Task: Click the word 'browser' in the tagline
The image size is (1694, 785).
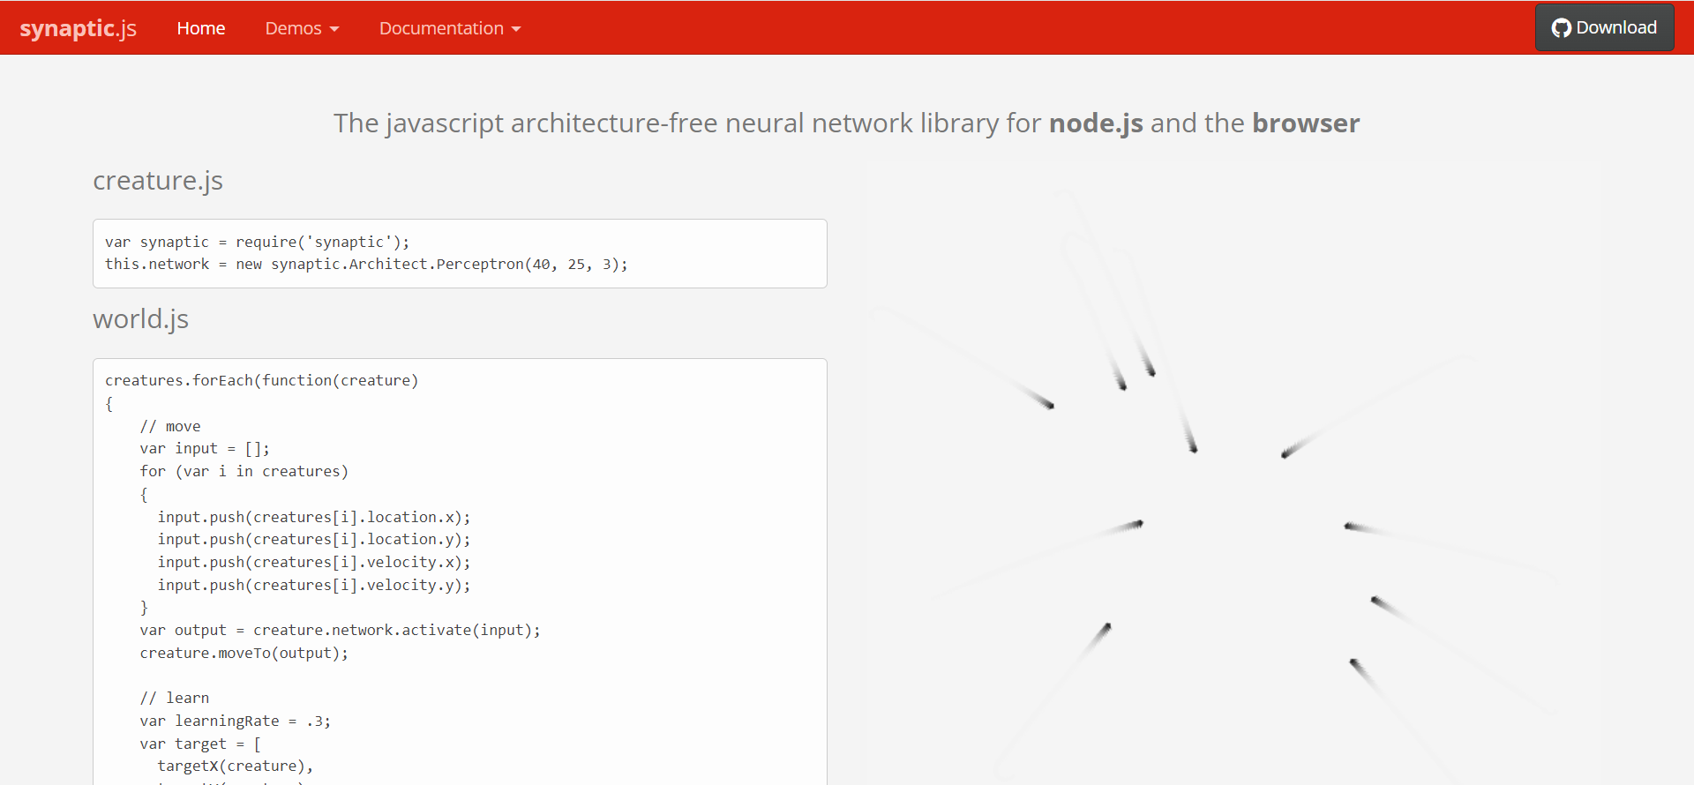Action: coord(1306,123)
